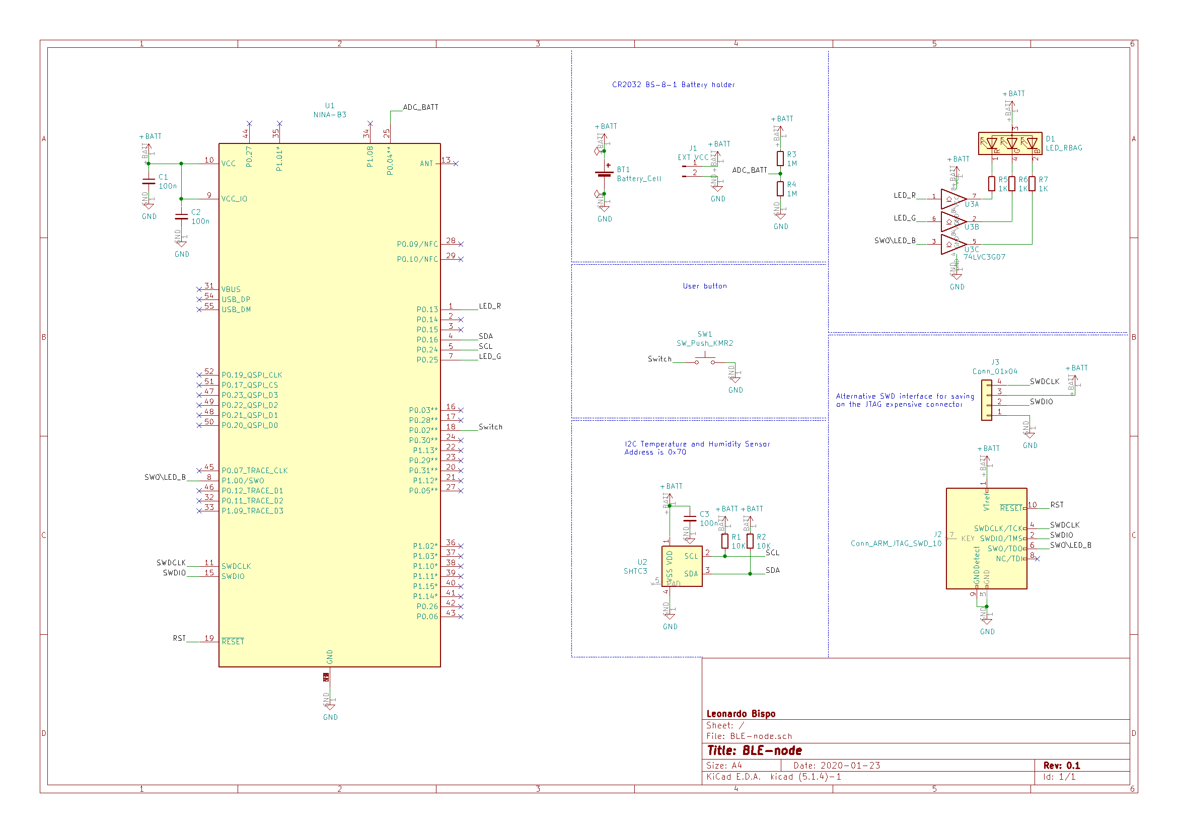Select the J2 JTAG SWD connector body
1177x832 pixels.
pyautogui.click(x=986, y=538)
